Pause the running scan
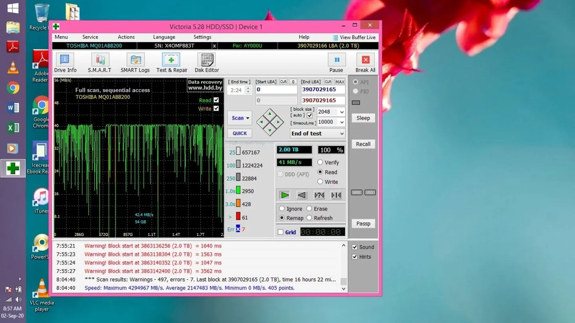The height and width of the screenshot is (323, 575). [337, 63]
